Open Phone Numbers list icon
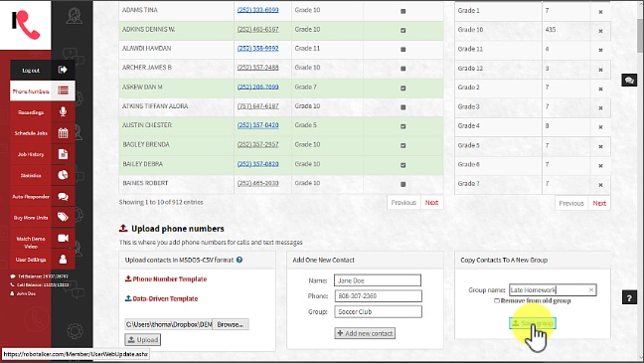The image size is (644, 363). [63, 91]
